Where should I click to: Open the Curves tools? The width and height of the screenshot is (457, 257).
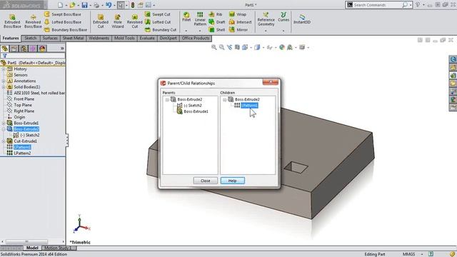pos(283,17)
